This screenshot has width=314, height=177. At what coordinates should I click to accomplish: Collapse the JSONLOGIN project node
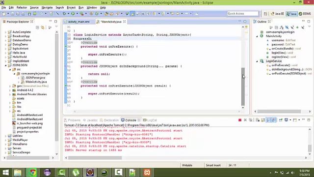(x=5, y=65)
